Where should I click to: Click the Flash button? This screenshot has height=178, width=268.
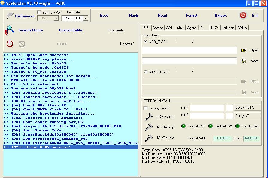tap(133, 15)
